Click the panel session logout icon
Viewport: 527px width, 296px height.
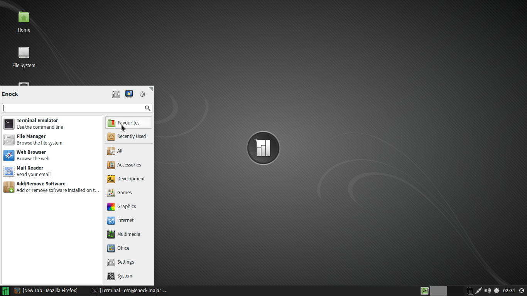click(522, 291)
